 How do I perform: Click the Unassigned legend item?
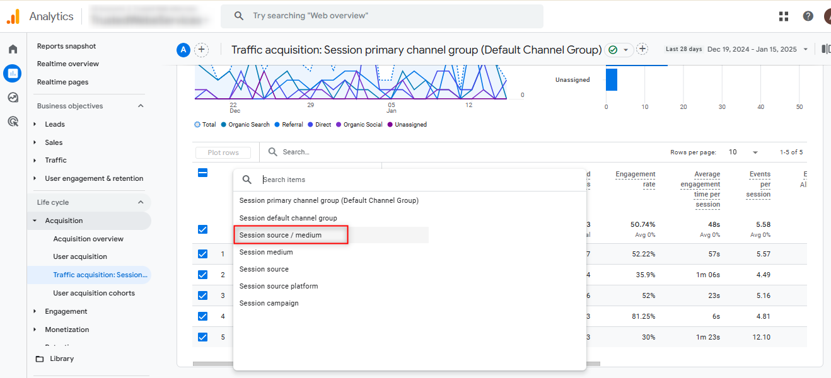click(x=407, y=125)
